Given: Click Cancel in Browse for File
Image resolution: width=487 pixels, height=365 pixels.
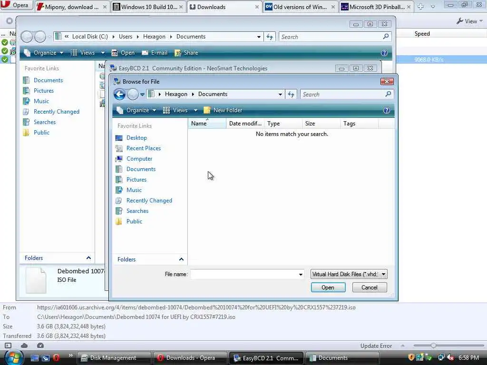Looking at the screenshot, I should 369,288.
